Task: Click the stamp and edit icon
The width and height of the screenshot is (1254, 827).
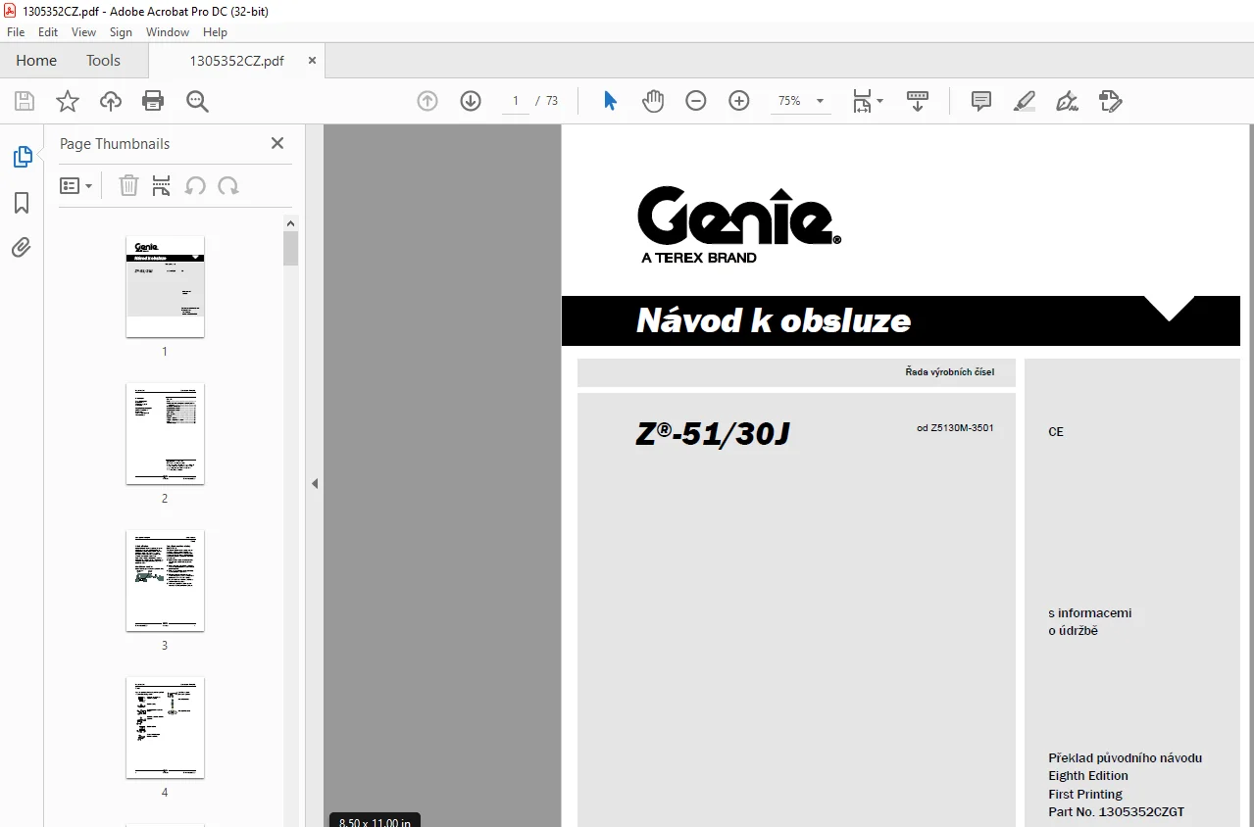Action: click(x=1111, y=101)
